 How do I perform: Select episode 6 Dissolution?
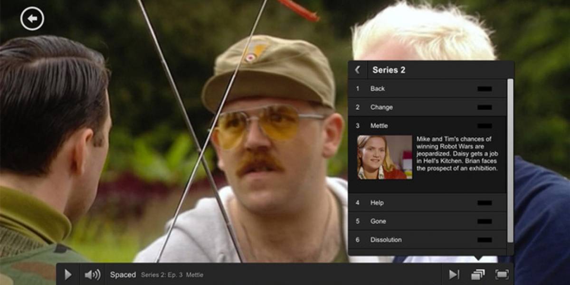[428, 240]
